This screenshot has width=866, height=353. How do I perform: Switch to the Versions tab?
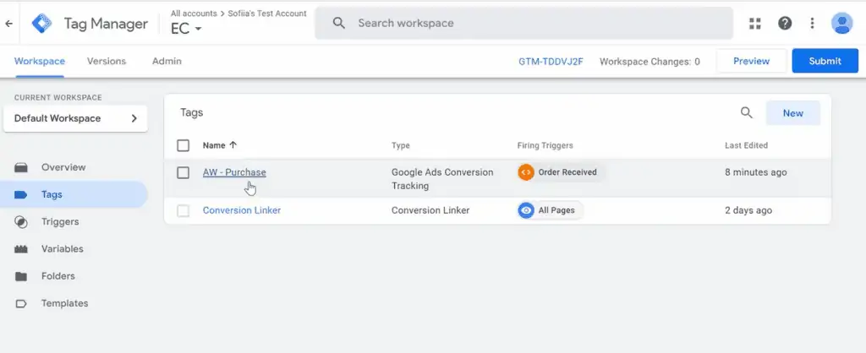click(x=107, y=61)
